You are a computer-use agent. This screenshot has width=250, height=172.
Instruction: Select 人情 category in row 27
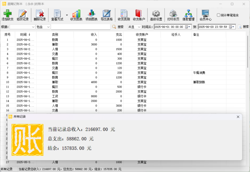coord(55,162)
